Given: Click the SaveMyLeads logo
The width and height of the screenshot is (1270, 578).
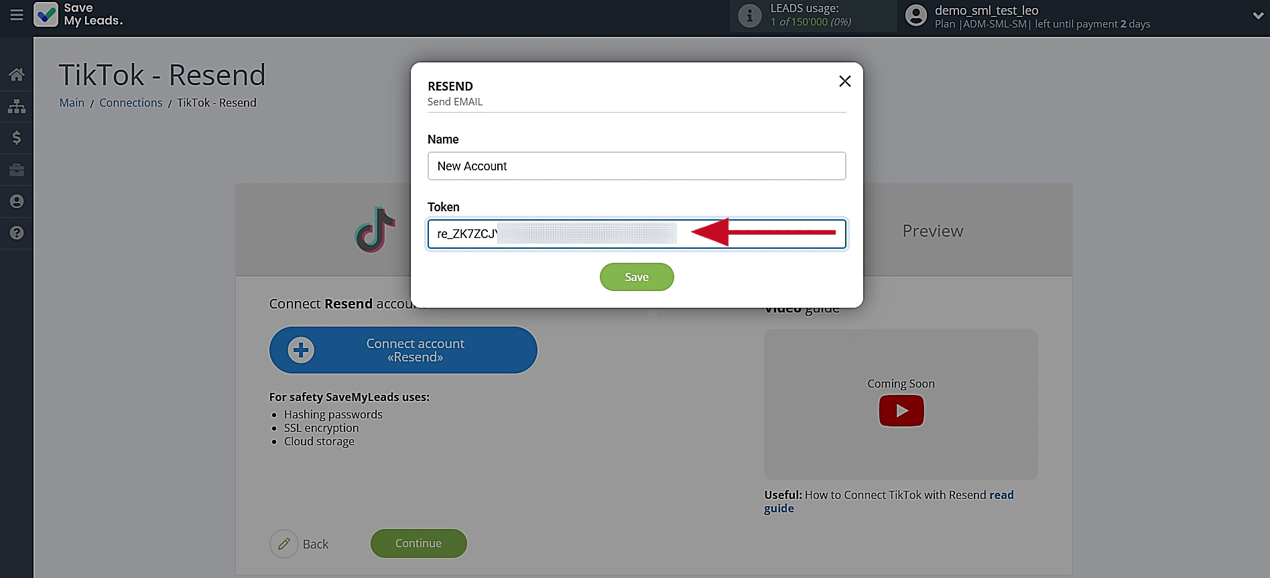Looking at the screenshot, I should point(78,15).
